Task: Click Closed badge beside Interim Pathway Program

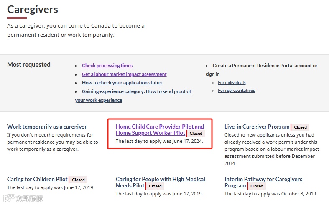Action: [x=257, y=186]
